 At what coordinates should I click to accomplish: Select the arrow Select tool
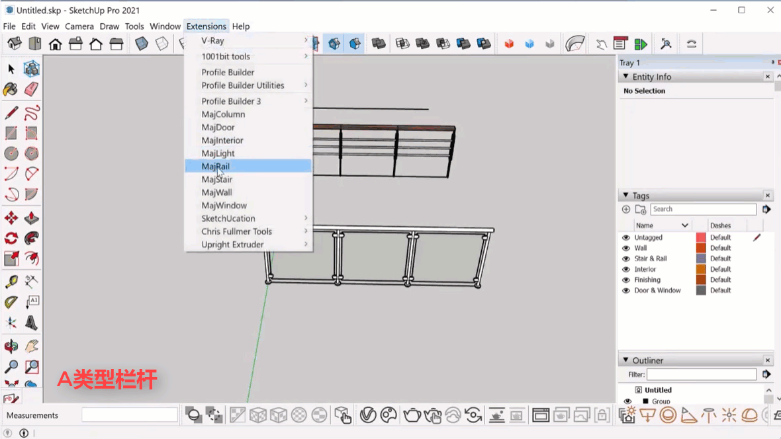click(11, 69)
